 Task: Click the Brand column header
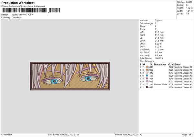[178, 64]
